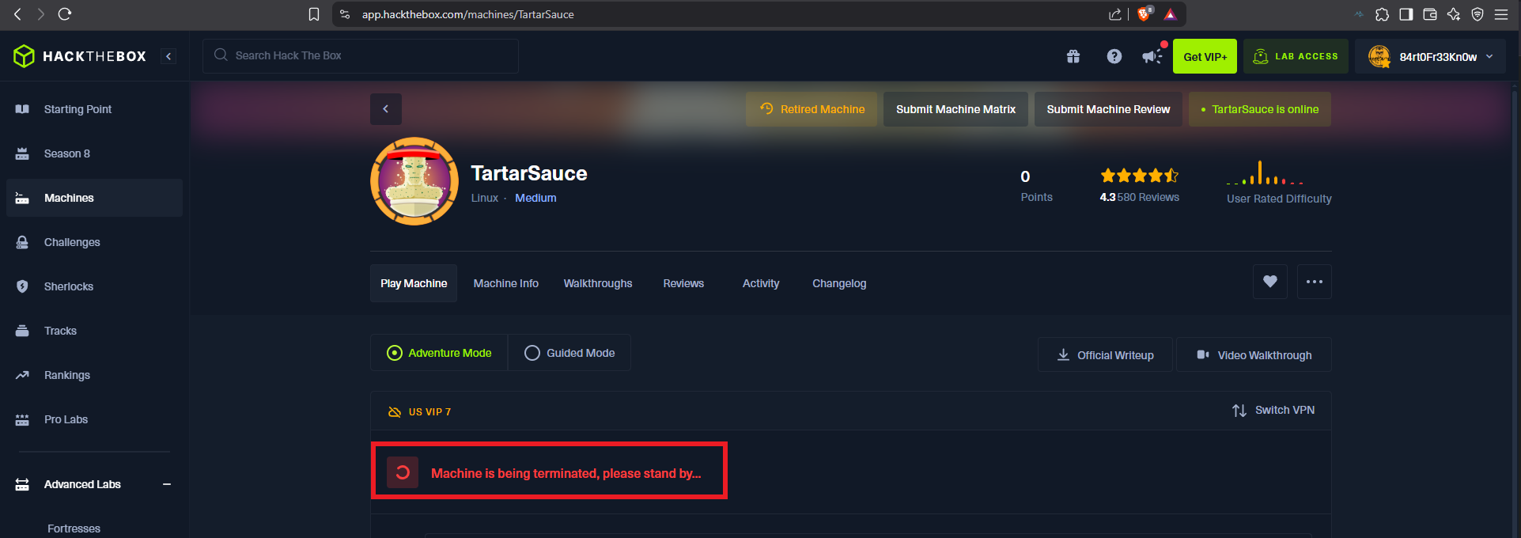
Task: Click the US VPN 7 connection status
Action: [420, 411]
